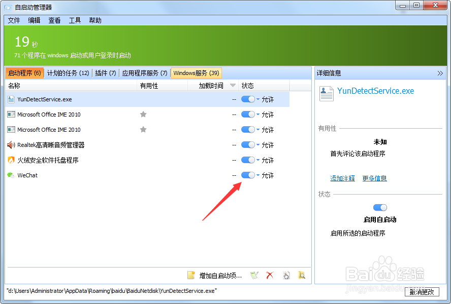This screenshot has height=304, width=451.
Task: Switch to Windows服务 (39) tab
Action: [x=197, y=73]
